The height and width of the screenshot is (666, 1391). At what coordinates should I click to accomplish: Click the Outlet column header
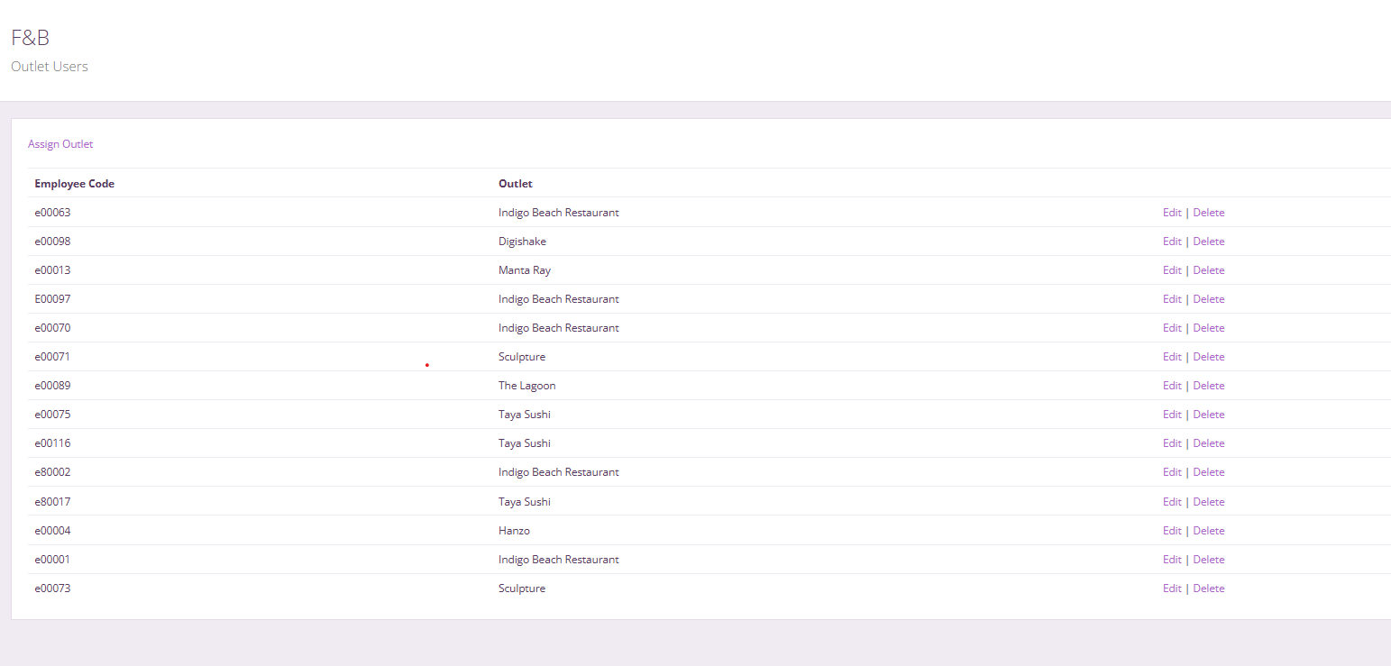pyautogui.click(x=515, y=184)
